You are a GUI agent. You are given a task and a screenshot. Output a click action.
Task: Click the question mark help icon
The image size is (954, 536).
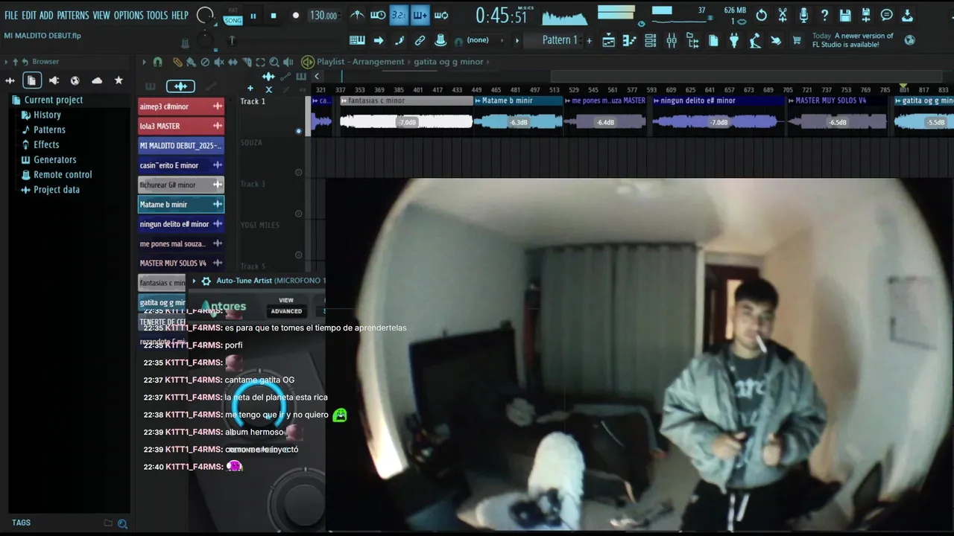[x=824, y=15]
